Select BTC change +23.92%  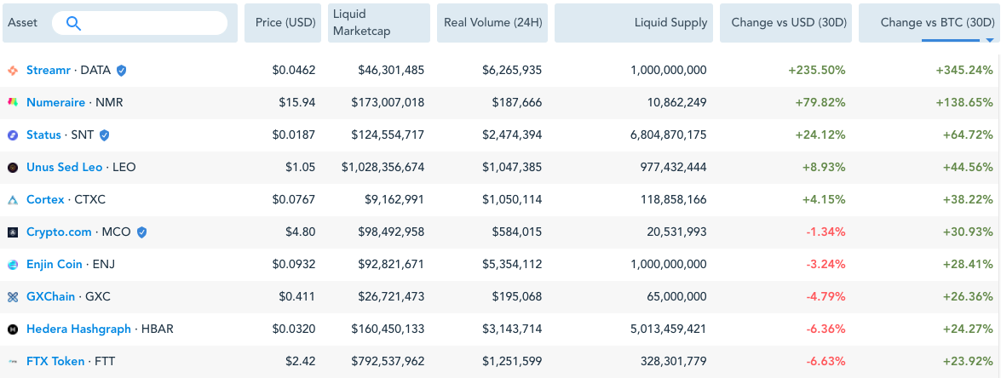[967, 362]
